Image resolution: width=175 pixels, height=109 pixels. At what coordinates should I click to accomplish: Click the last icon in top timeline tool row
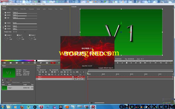(83, 72)
